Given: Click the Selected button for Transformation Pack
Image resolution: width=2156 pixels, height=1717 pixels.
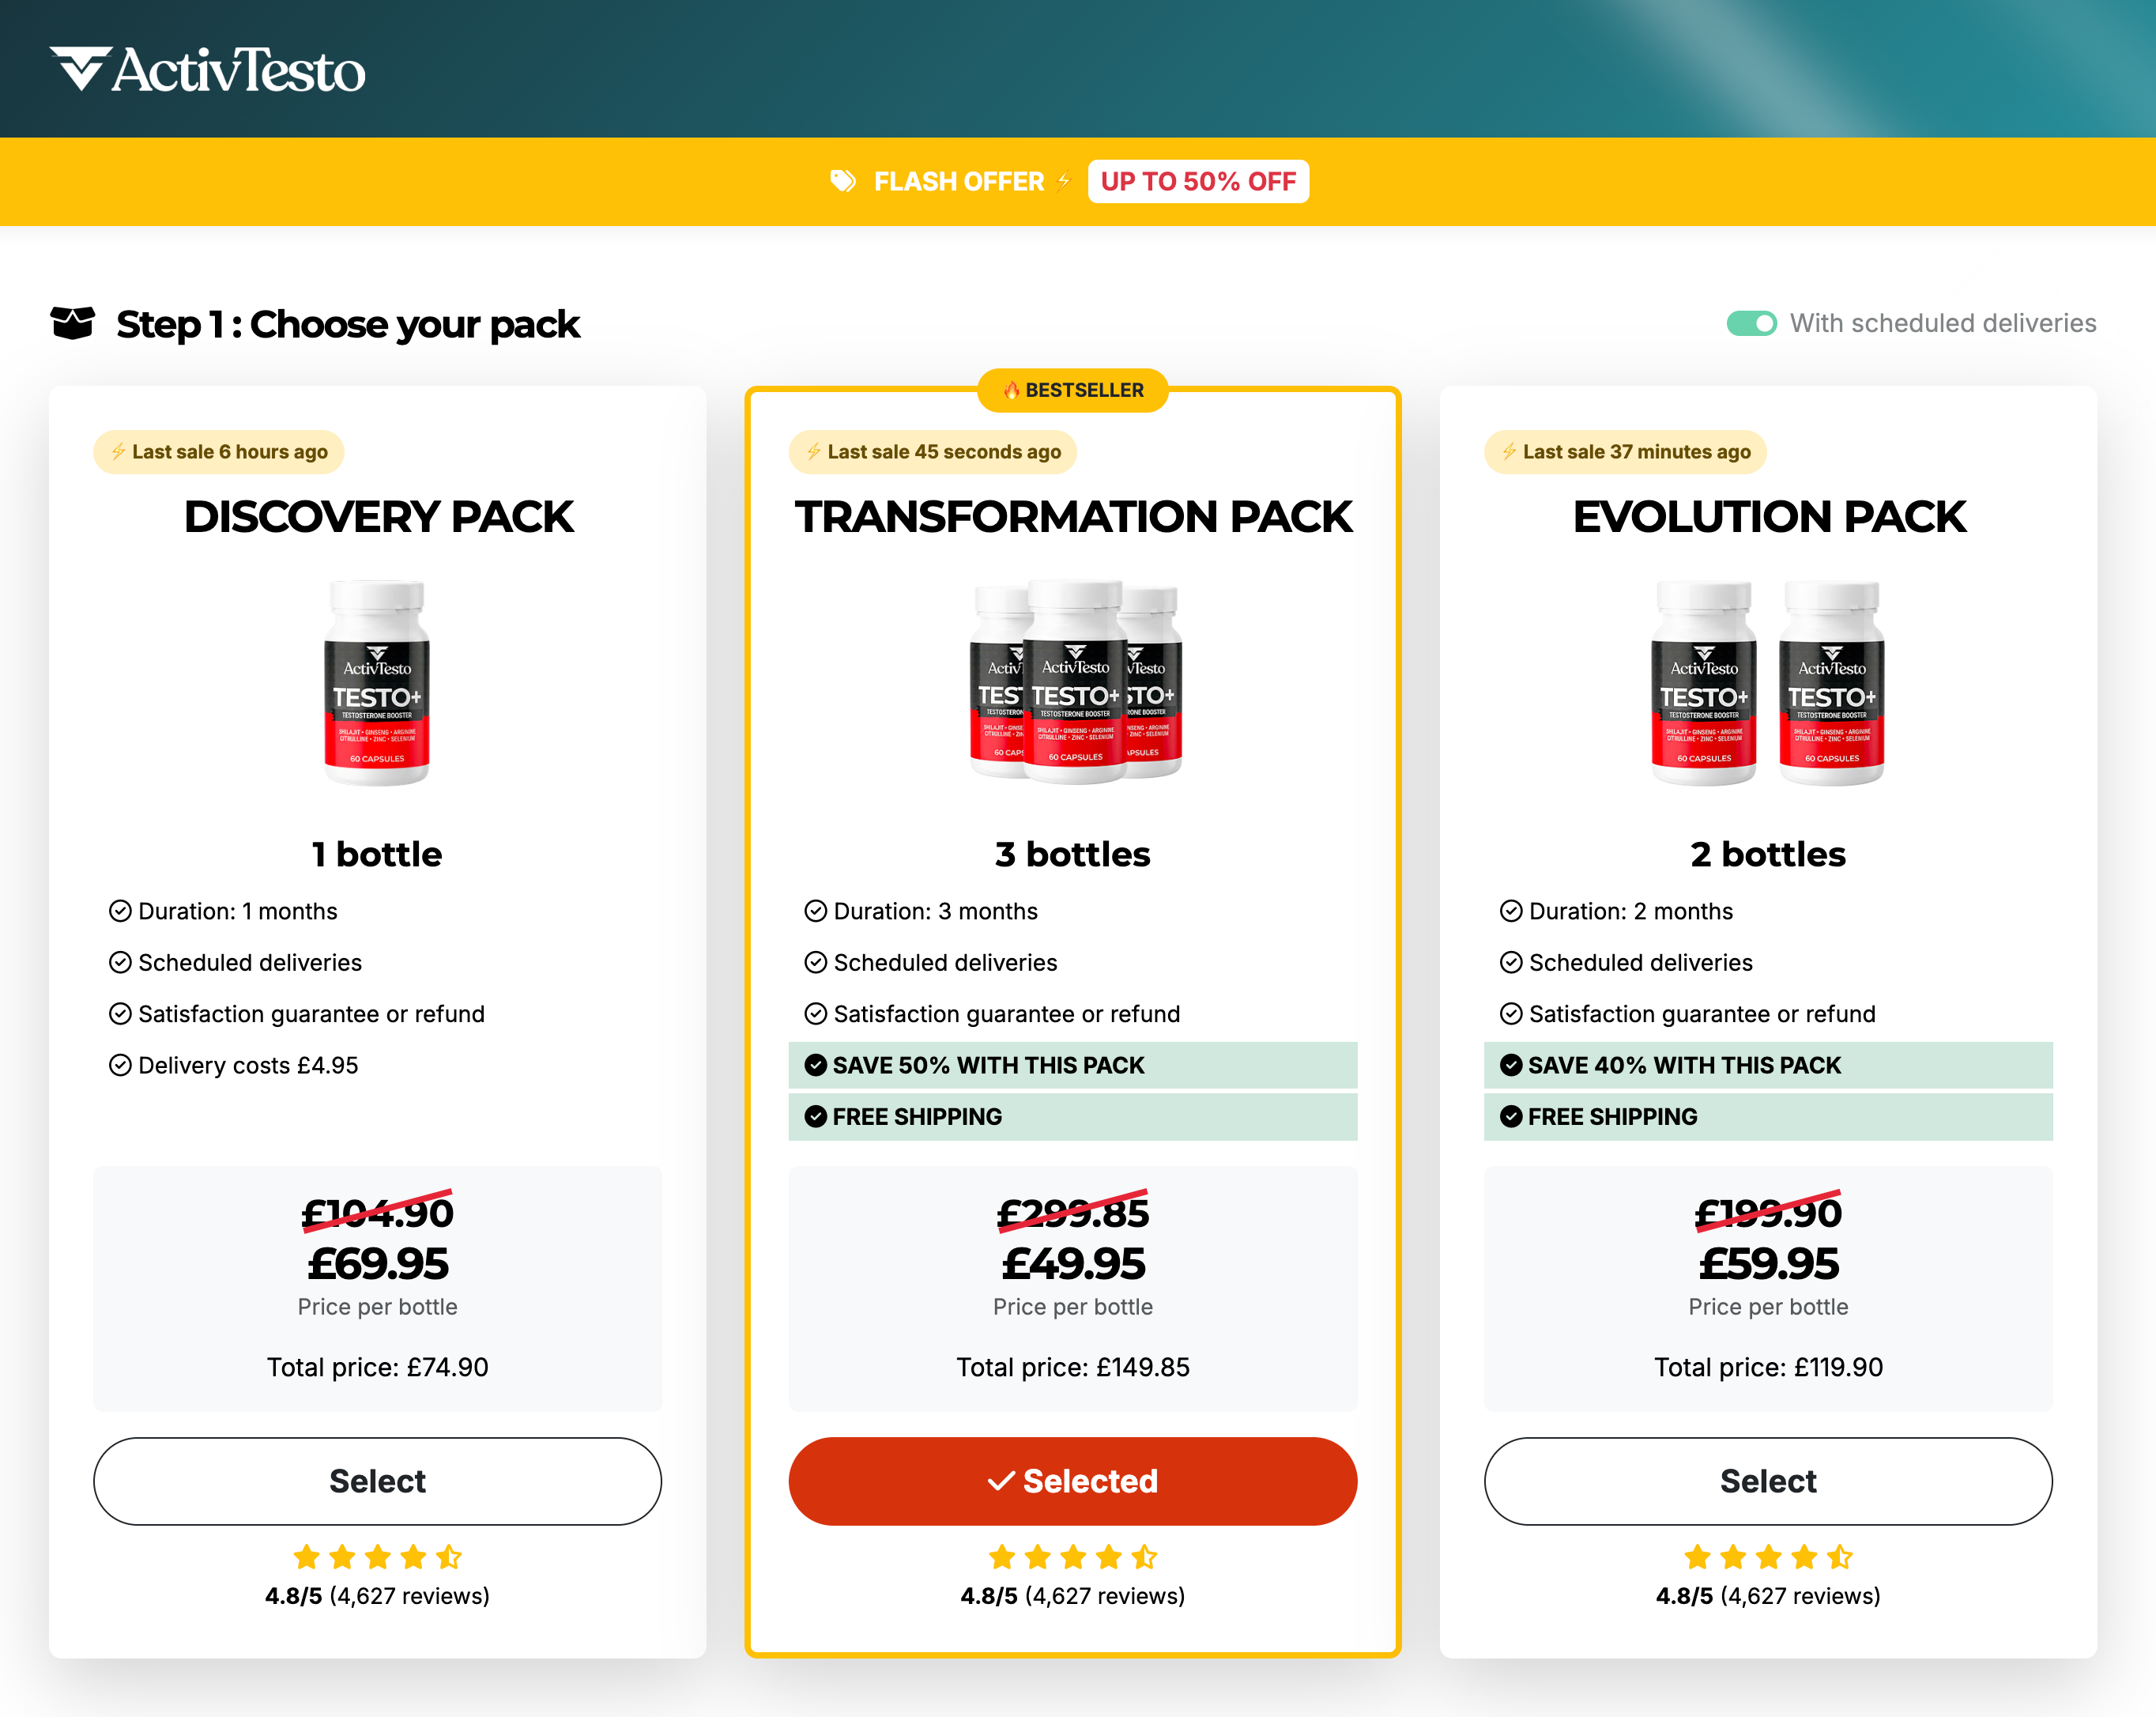Looking at the screenshot, I should (1073, 1481).
